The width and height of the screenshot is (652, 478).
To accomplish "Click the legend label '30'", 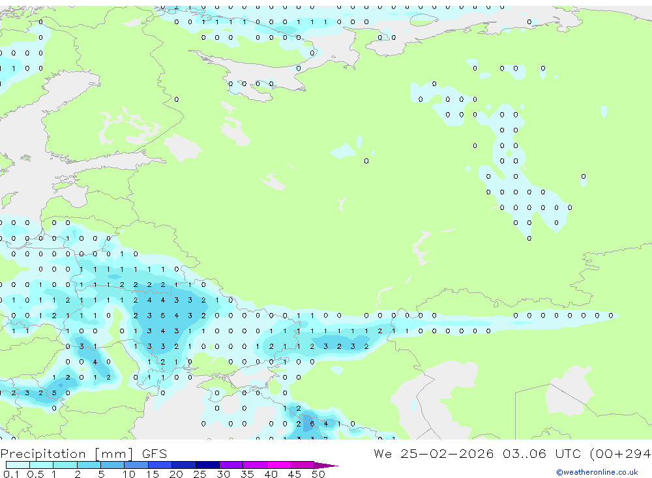I will pos(223,474).
